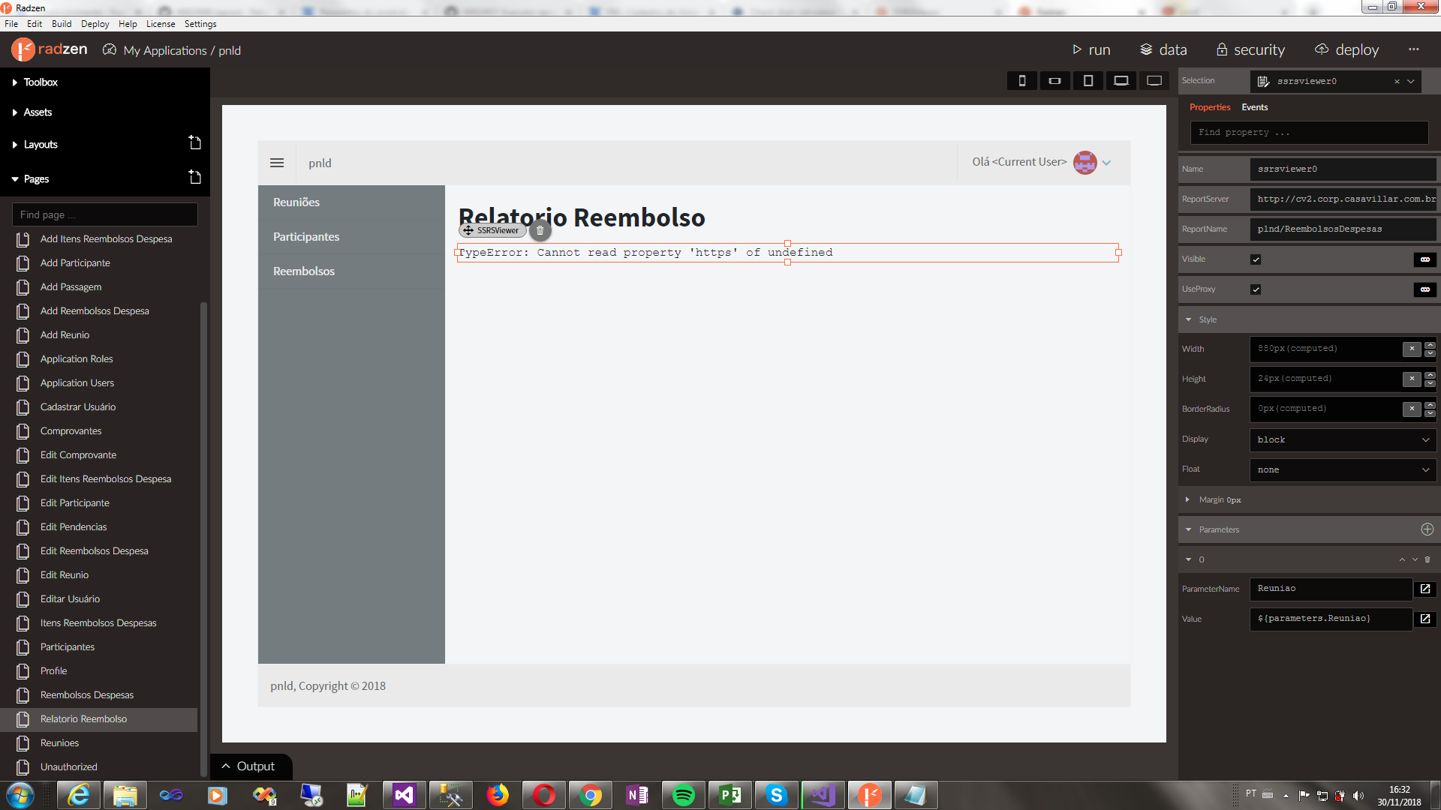The width and height of the screenshot is (1441, 810).
Task: Expand the Output panel
Action: point(250,766)
